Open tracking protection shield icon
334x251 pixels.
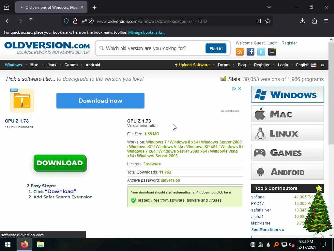point(66,21)
